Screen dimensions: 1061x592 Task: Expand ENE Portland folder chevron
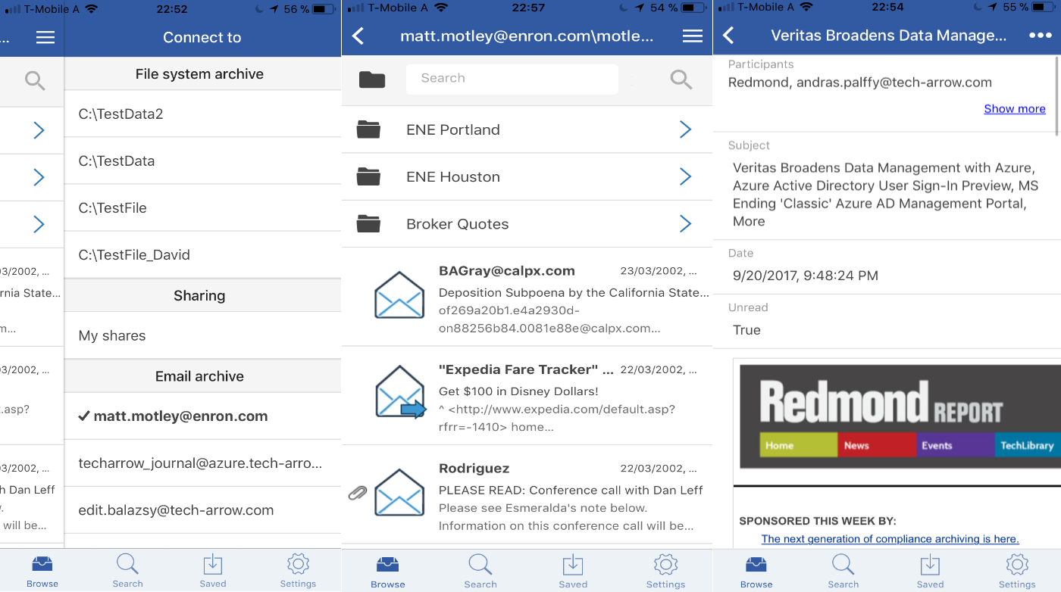coord(685,129)
